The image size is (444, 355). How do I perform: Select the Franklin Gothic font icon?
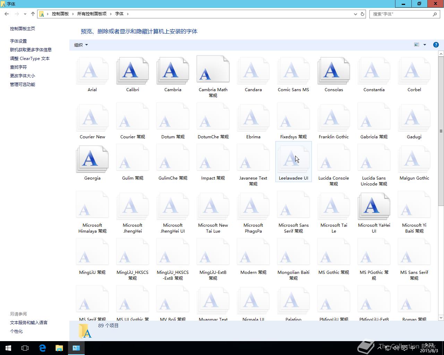tap(334, 118)
